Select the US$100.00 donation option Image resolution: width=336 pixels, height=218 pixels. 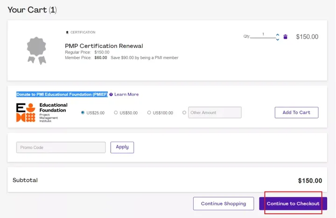[149, 113]
